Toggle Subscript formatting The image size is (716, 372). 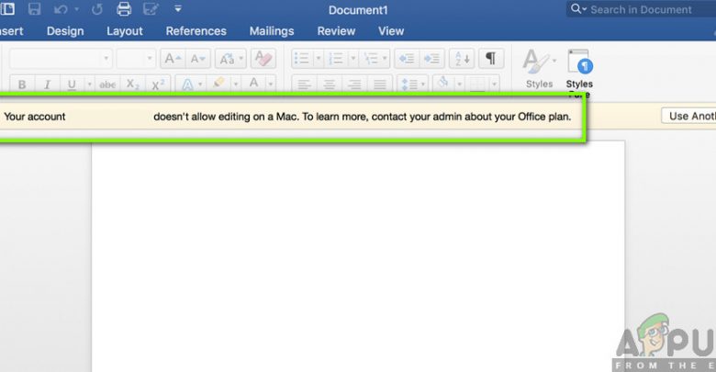pyautogui.click(x=133, y=85)
